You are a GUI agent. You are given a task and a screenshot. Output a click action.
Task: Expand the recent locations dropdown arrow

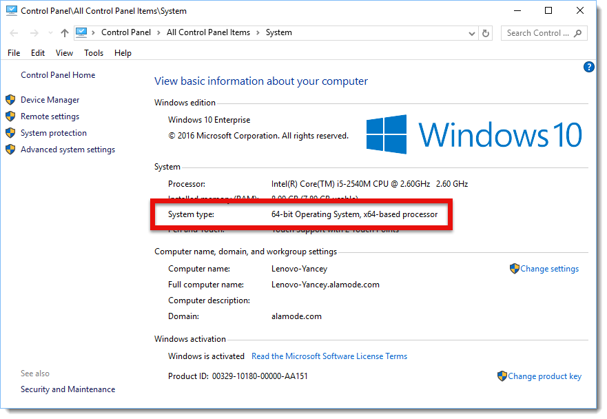point(50,33)
